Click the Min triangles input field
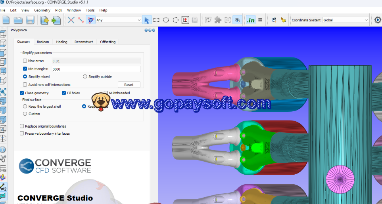The image size is (382, 204). (96, 69)
